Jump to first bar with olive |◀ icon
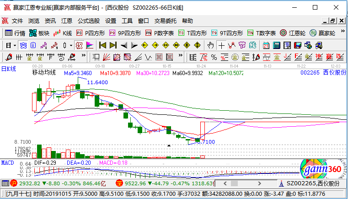348x199 pixels. 102,46
